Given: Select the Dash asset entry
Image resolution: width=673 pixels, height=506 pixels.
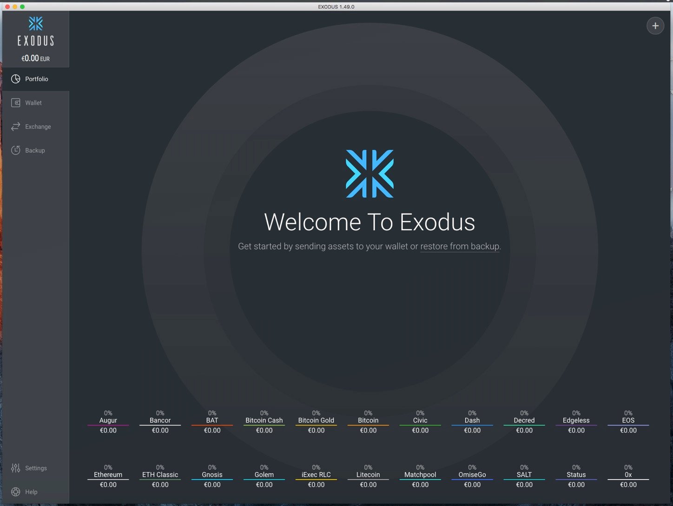Looking at the screenshot, I should (x=473, y=422).
